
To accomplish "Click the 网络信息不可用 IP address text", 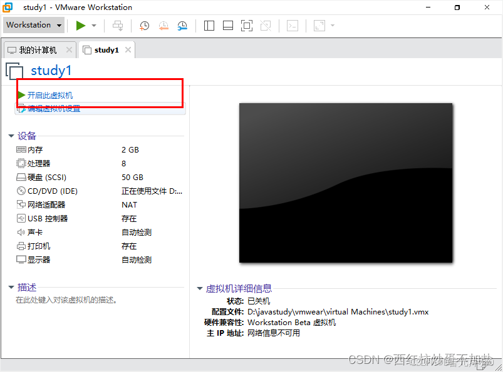I will tap(274, 333).
